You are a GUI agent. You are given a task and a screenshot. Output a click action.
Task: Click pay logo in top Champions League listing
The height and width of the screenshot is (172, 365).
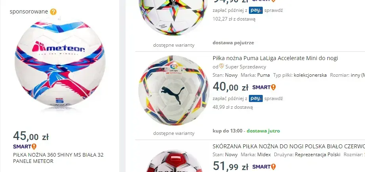(256, 10)
